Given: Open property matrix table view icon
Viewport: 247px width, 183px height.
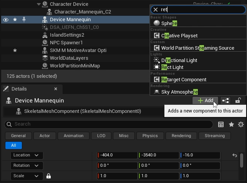Looking at the screenshot, I should coord(221,124).
